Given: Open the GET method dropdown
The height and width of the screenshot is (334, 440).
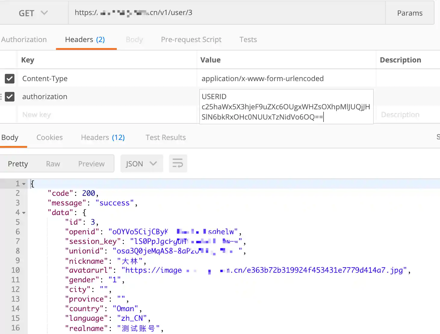Looking at the screenshot, I should (x=33, y=13).
